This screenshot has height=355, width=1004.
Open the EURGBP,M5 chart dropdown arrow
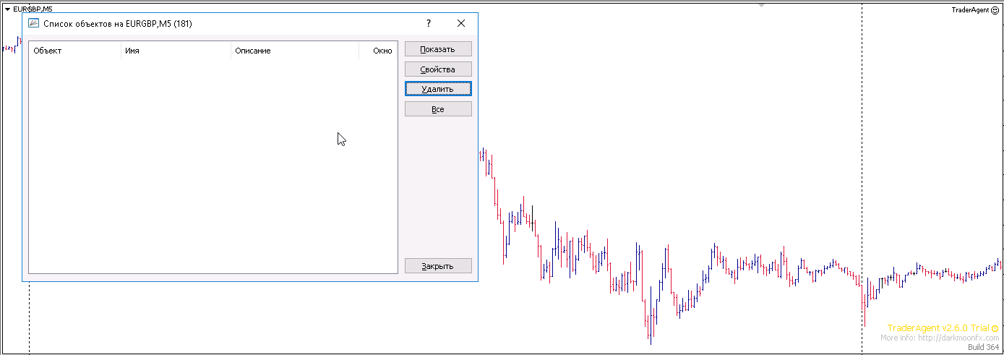(7, 9)
